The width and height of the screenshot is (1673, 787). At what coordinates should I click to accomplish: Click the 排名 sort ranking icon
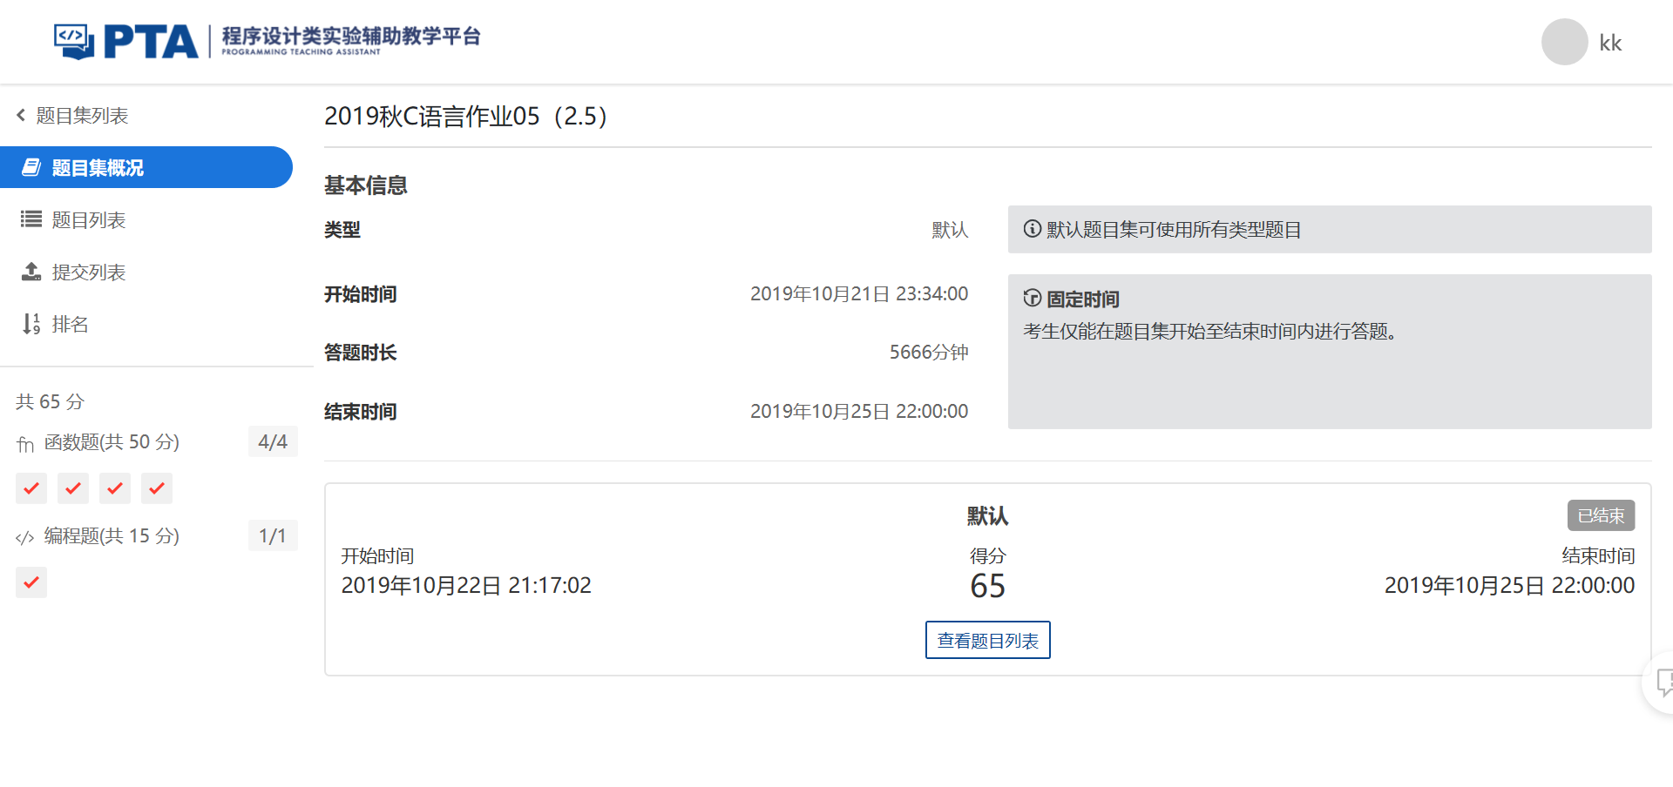(x=31, y=324)
